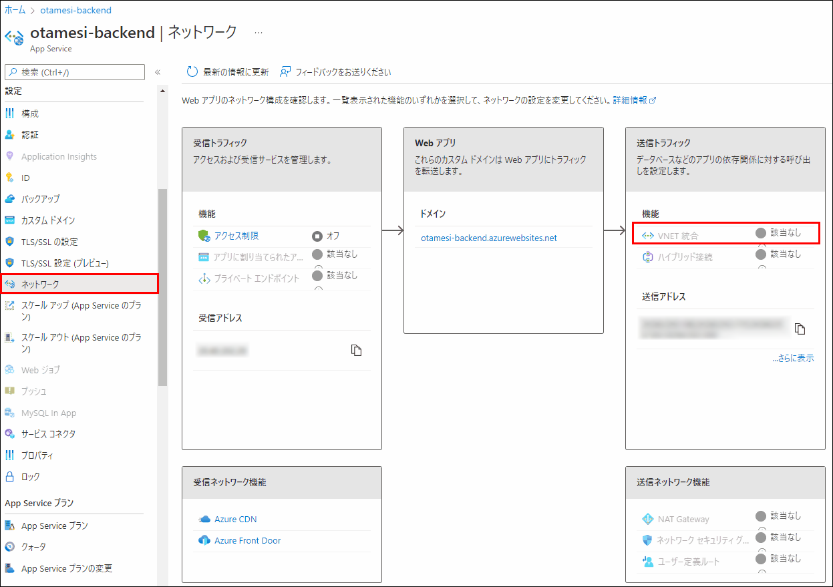The width and height of the screenshot is (833, 587).
Task: Click the ユーザー定義ルート person icon
Action: [x=648, y=562]
